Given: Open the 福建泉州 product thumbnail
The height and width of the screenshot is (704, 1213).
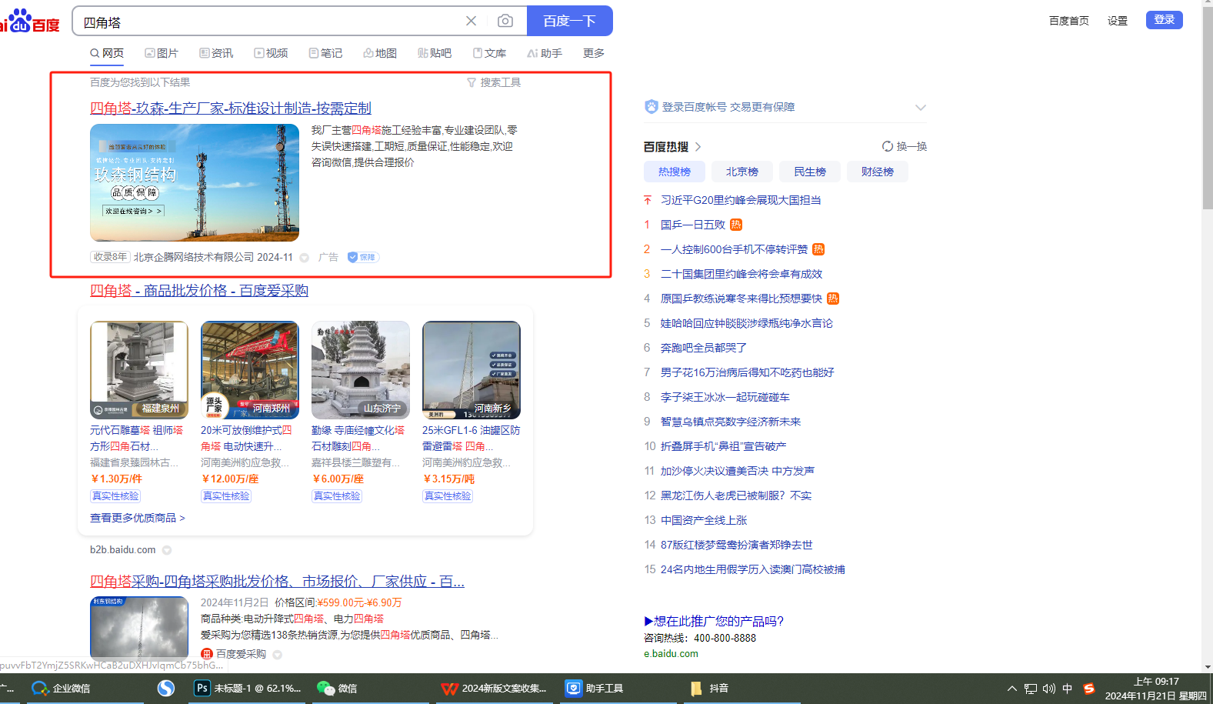Looking at the screenshot, I should [139, 370].
